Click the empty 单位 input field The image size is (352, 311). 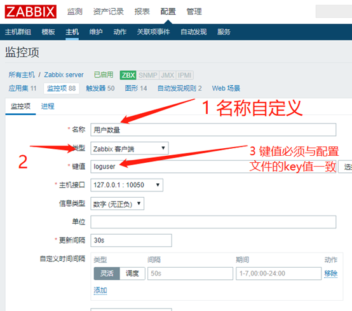tap(213, 222)
